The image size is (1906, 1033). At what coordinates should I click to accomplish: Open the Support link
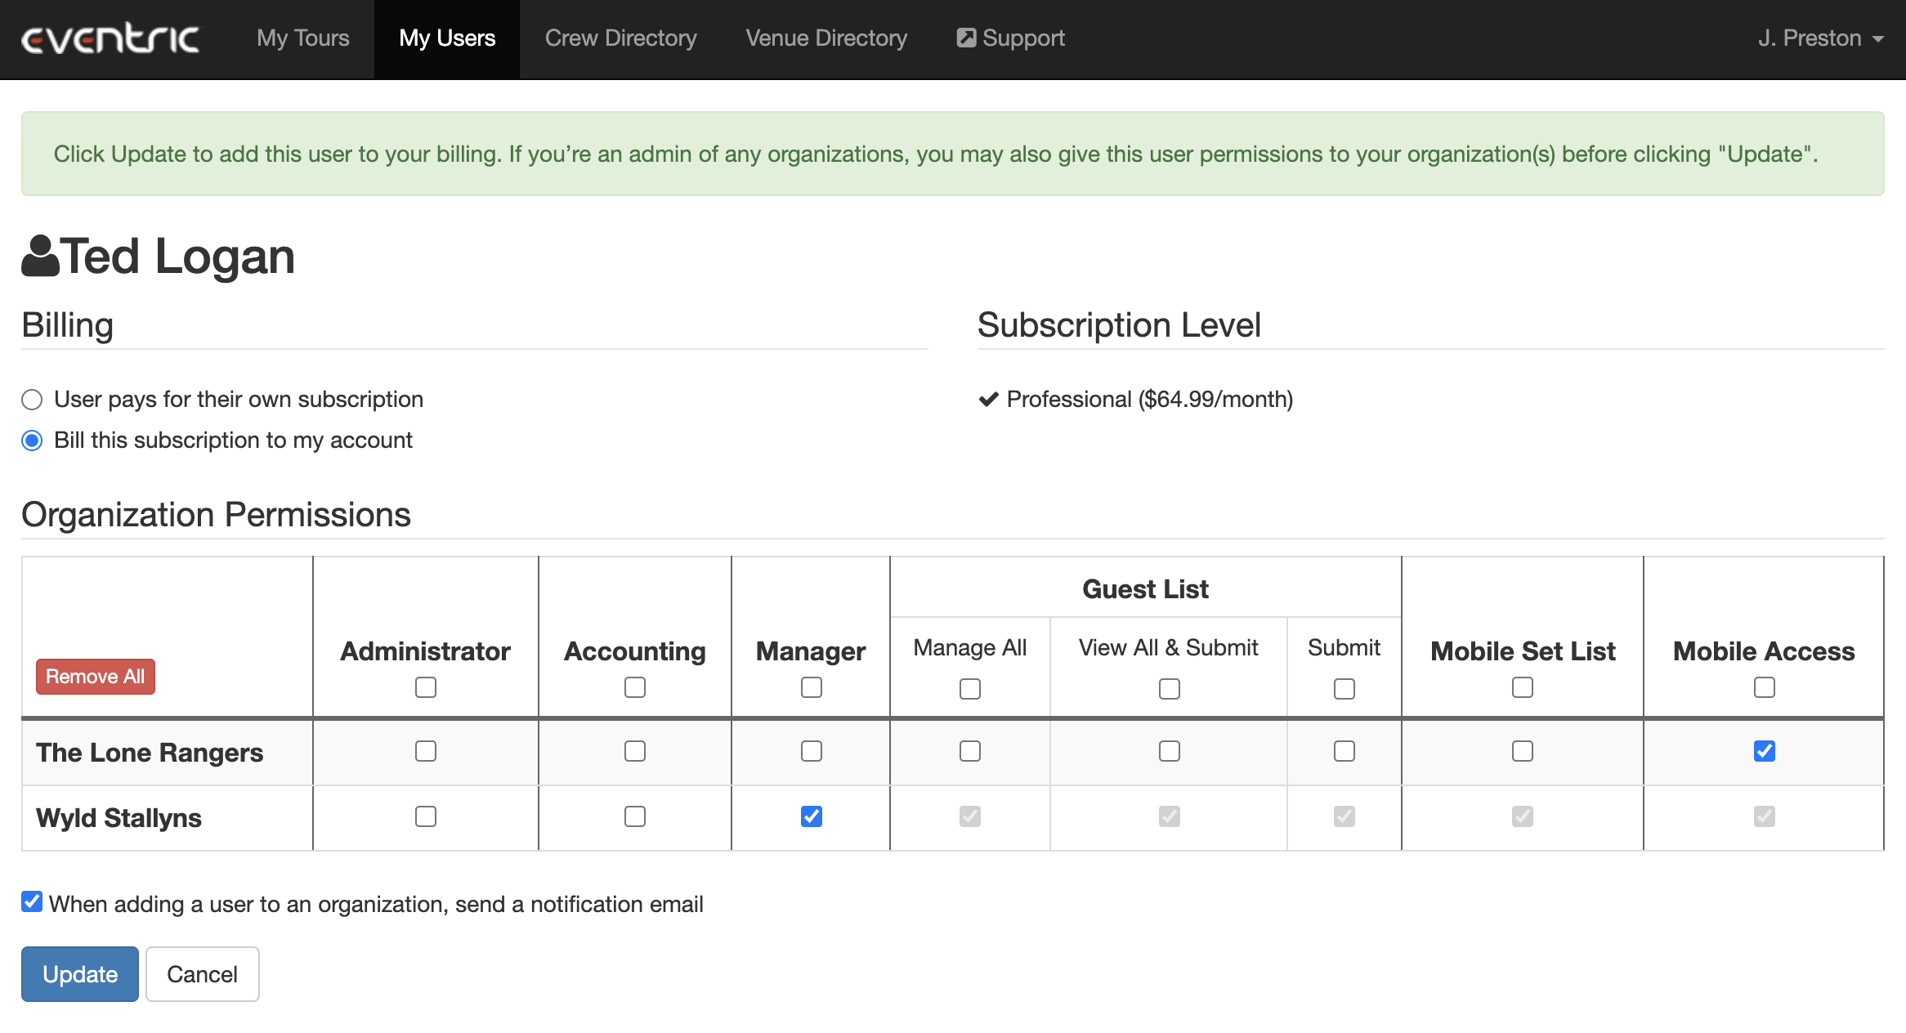1011,38
